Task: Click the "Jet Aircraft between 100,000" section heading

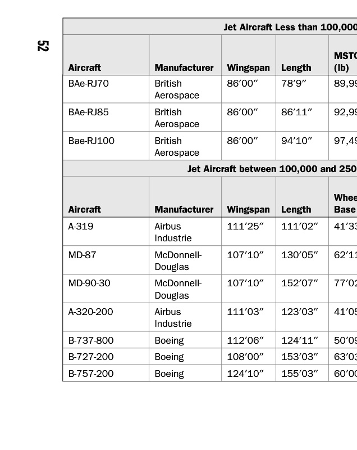Action: click(x=272, y=169)
